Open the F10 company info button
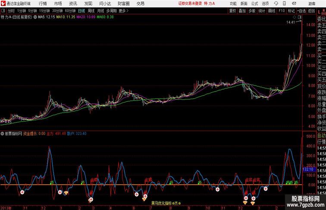Viewport: 326px width, 210px height. [282, 11]
